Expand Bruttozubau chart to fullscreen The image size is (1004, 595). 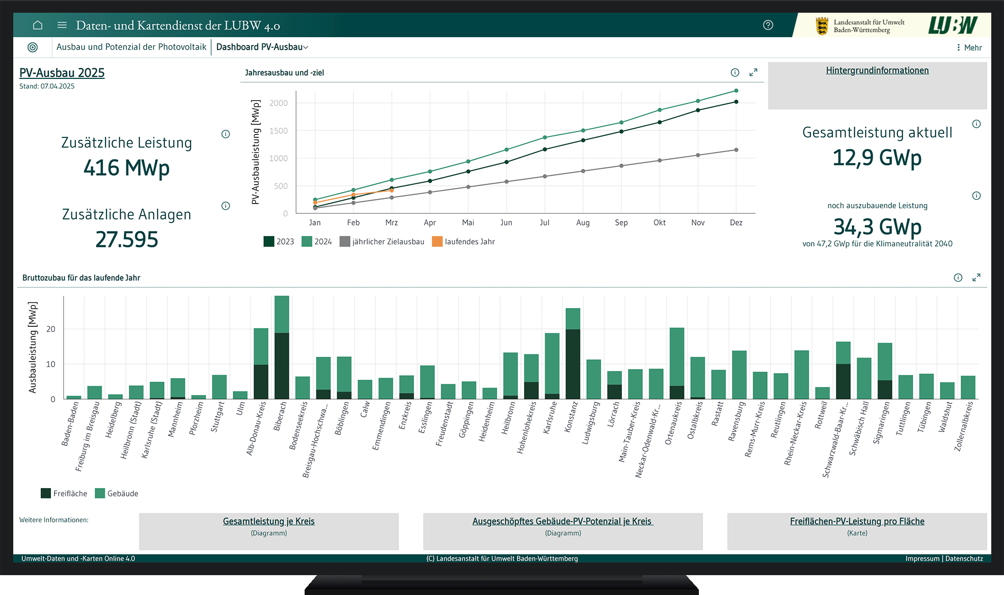976,278
